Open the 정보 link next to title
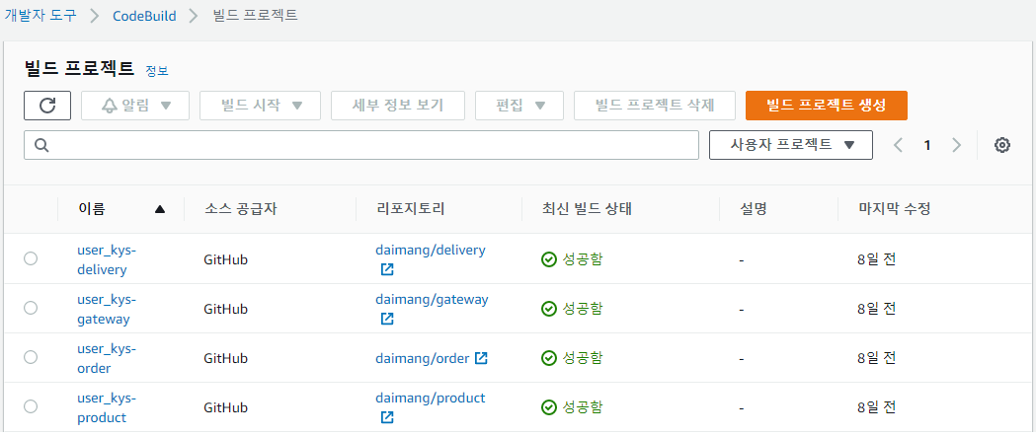Image resolution: width=1036 pixels, height=436 pixels. 157,70
